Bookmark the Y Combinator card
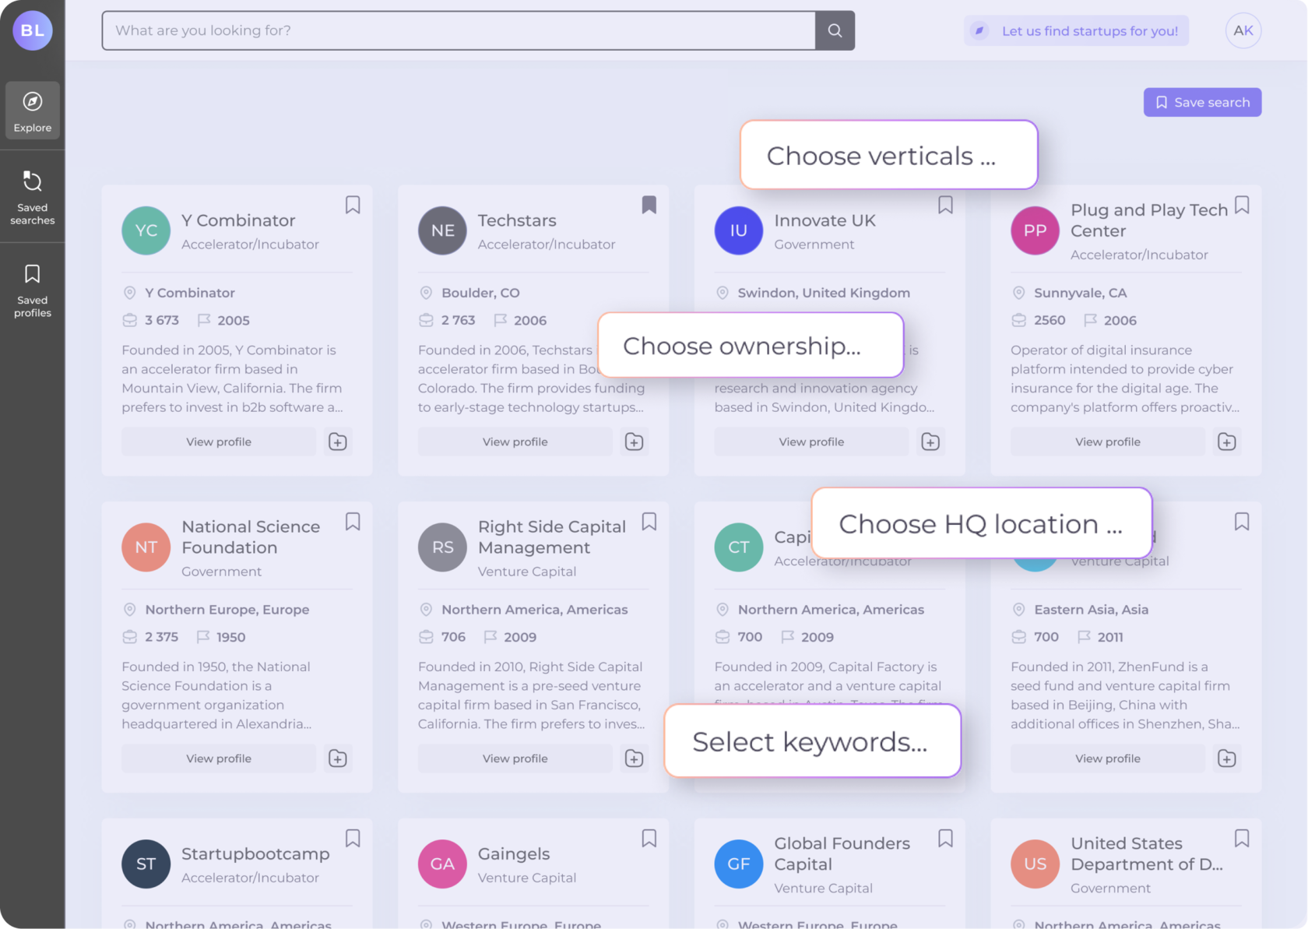1308x929 pixels. point(353,205)
